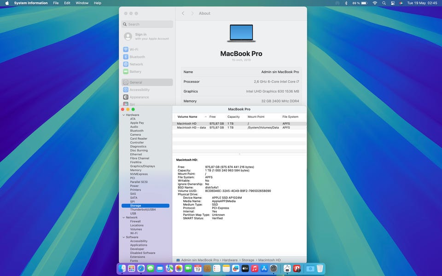The image size is (442, 276).
Task: Open Apple TV from the Dock
Action: (245, 268)
